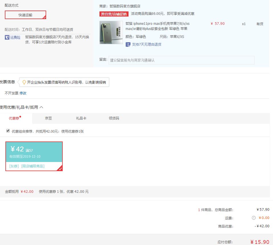Click the 商品优惠 -¥42.00 amount
273x245 pixels.
tap(262, 226)
